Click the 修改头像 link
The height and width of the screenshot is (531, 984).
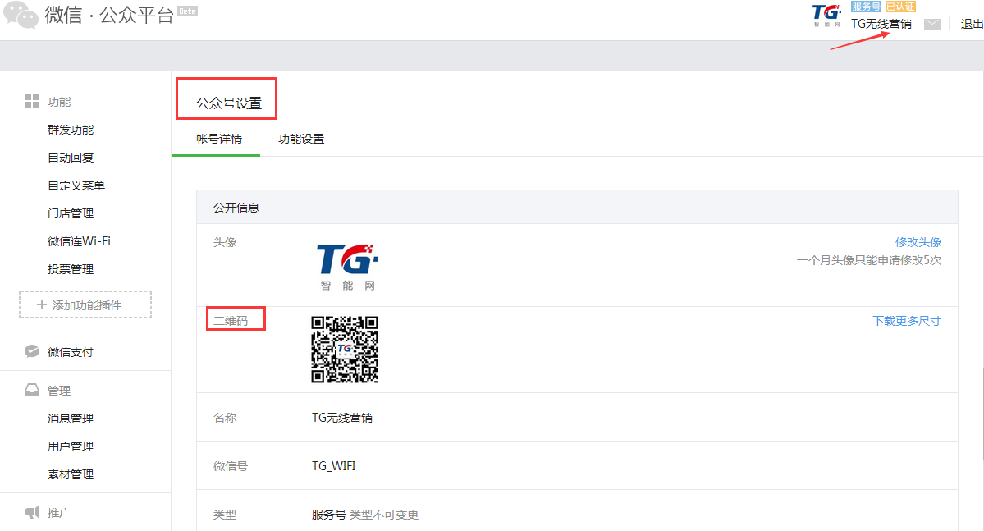[x=918, y=242]
